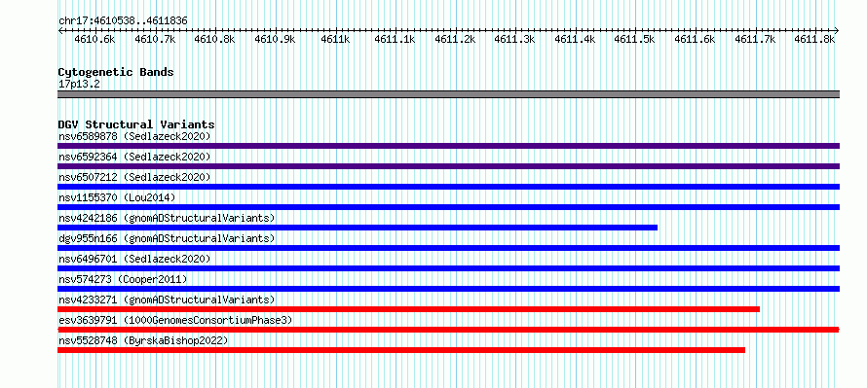This screenshot has width=867, height=388.
Task: Open nsv5528748 (ByrskaBishop2022) label
Action: click(x=143, y=340)
